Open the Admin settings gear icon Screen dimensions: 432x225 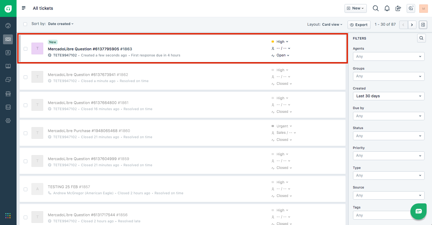pyautogui.click(x=8, y=121)
